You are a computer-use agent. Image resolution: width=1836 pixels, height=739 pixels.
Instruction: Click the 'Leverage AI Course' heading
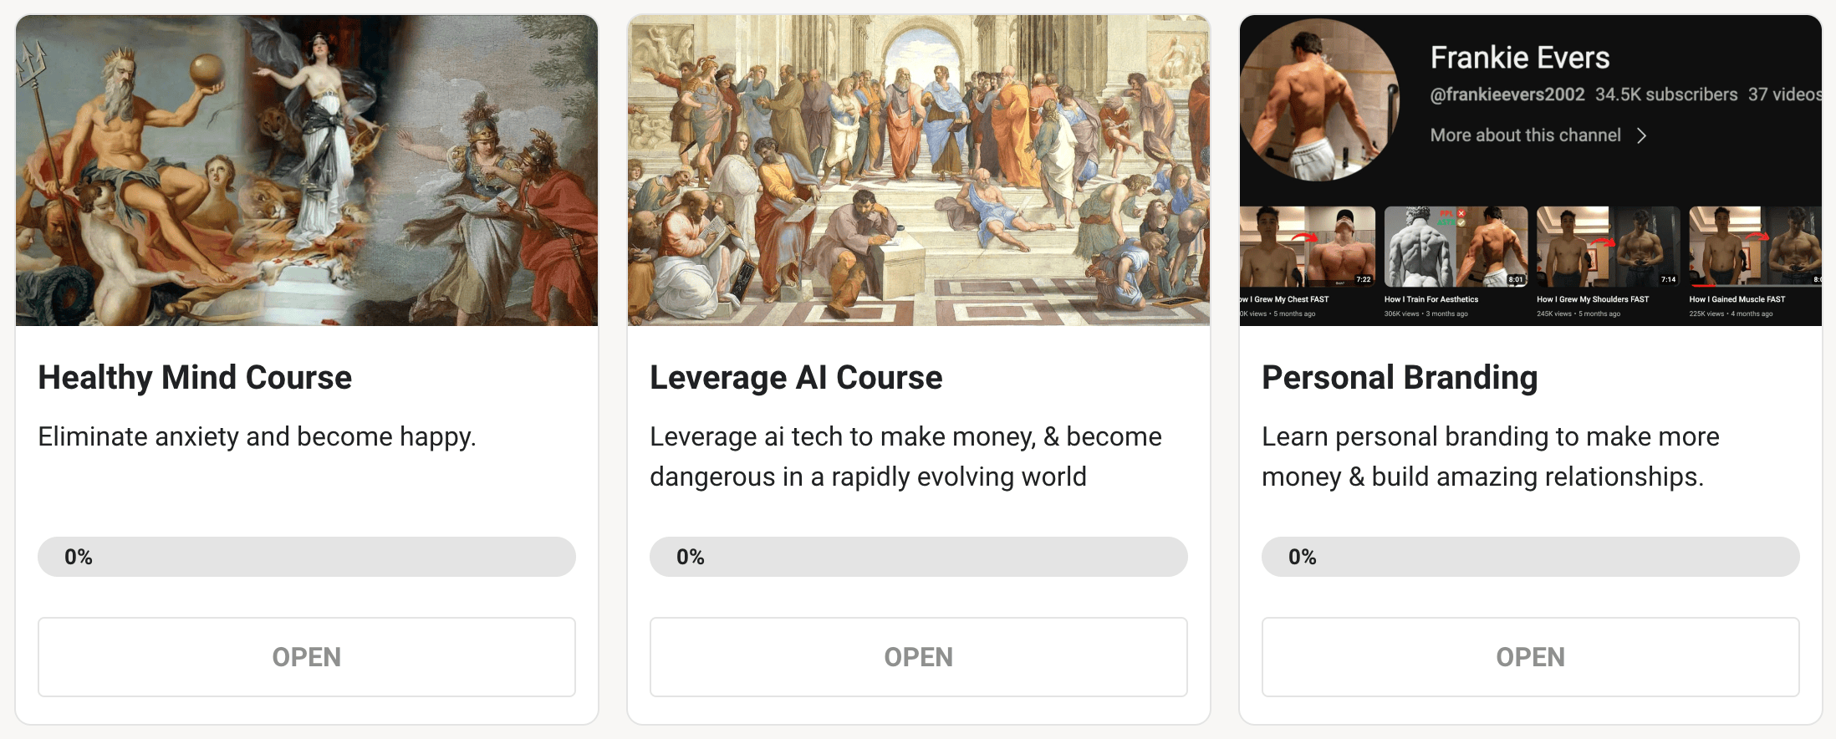coord(796,378)
